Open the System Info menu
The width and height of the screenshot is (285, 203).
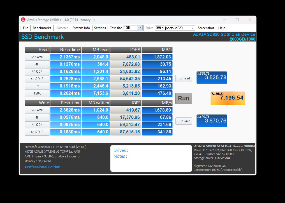point(81,28)
